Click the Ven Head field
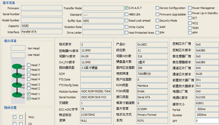The height and width of the screenshot is (125, 219). point(18,48)
